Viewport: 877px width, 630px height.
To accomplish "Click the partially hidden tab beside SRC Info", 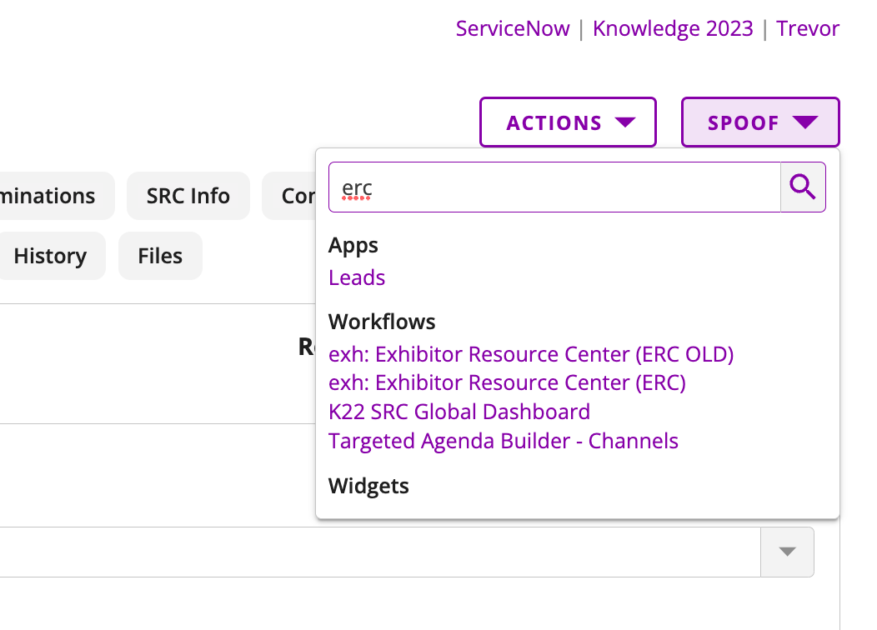I will (x=289, y=196).
